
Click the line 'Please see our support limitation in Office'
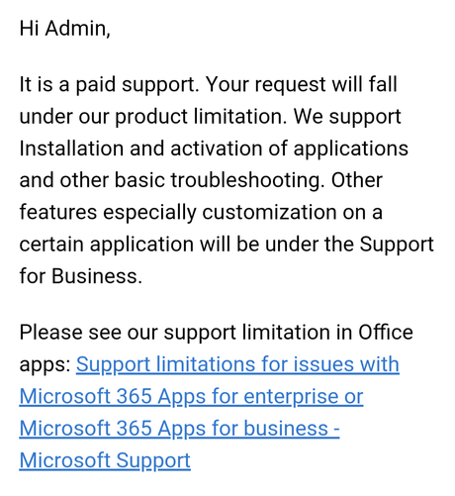coord(216,333)
